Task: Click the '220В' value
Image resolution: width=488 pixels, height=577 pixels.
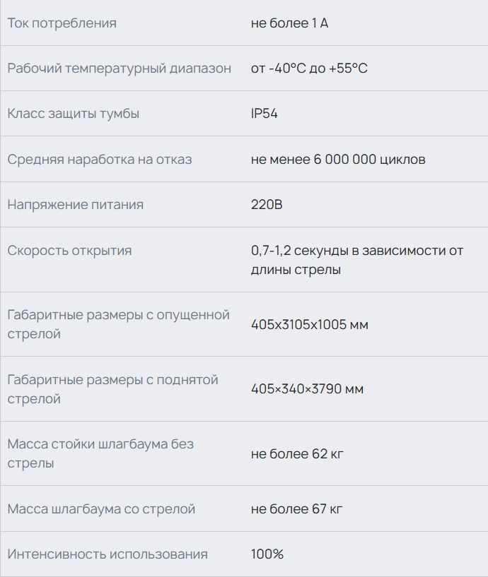Action: 267,205
